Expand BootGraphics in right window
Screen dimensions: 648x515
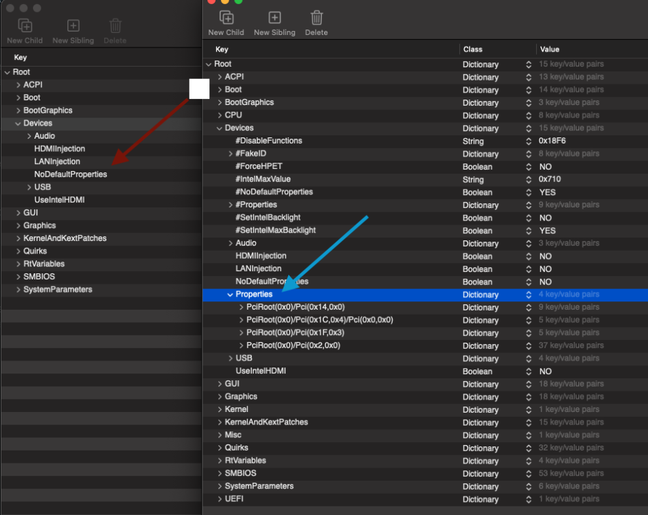click(220, 102)
